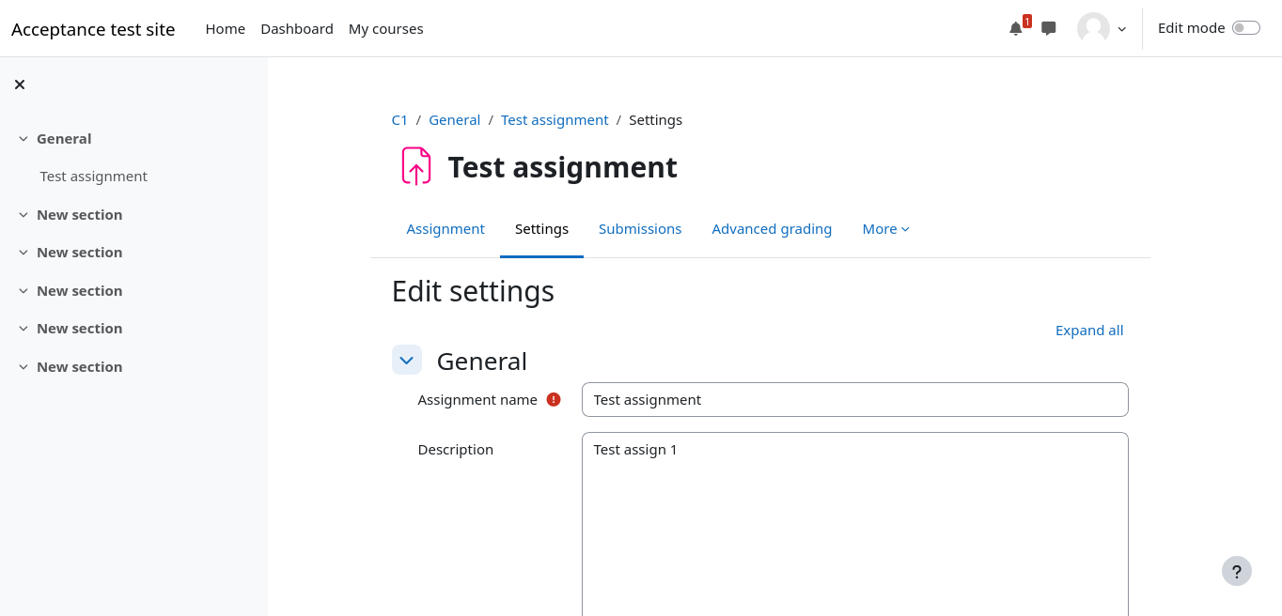Expand the first New section in sidebar

(x=23, y=215)
